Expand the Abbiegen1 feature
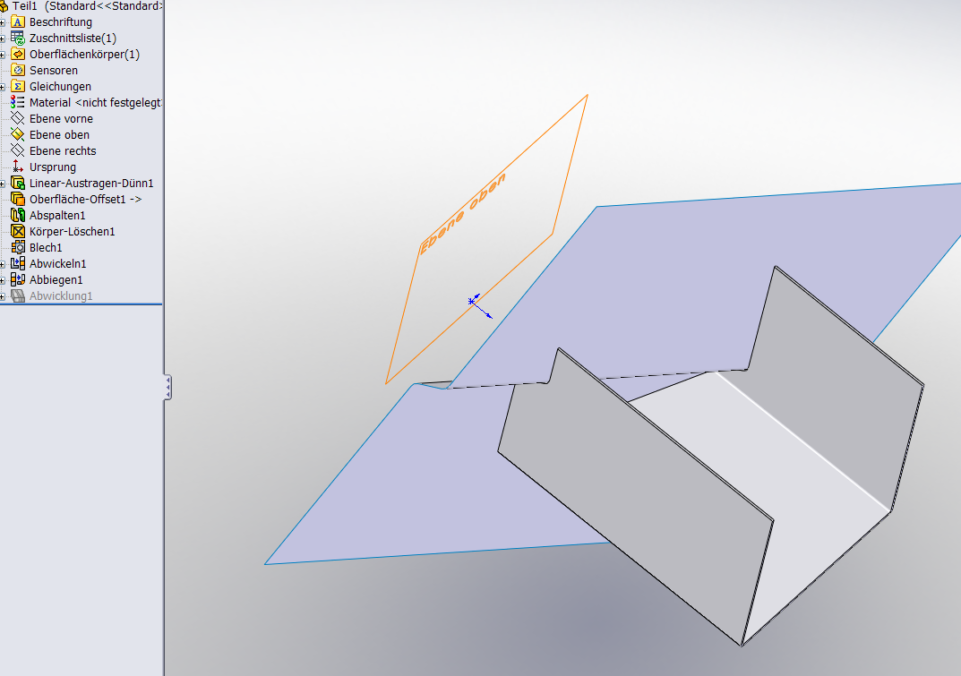The image size is (961, 676). click(x=3, y=280)
